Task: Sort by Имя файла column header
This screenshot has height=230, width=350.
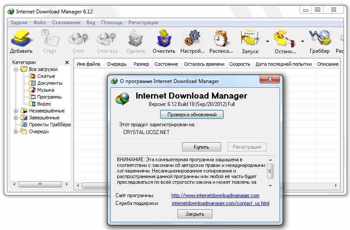Action: click(x=88, y=64)
